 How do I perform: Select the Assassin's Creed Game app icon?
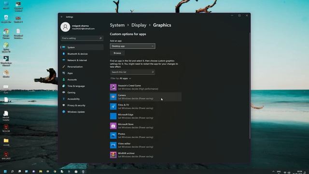(113, 87)
